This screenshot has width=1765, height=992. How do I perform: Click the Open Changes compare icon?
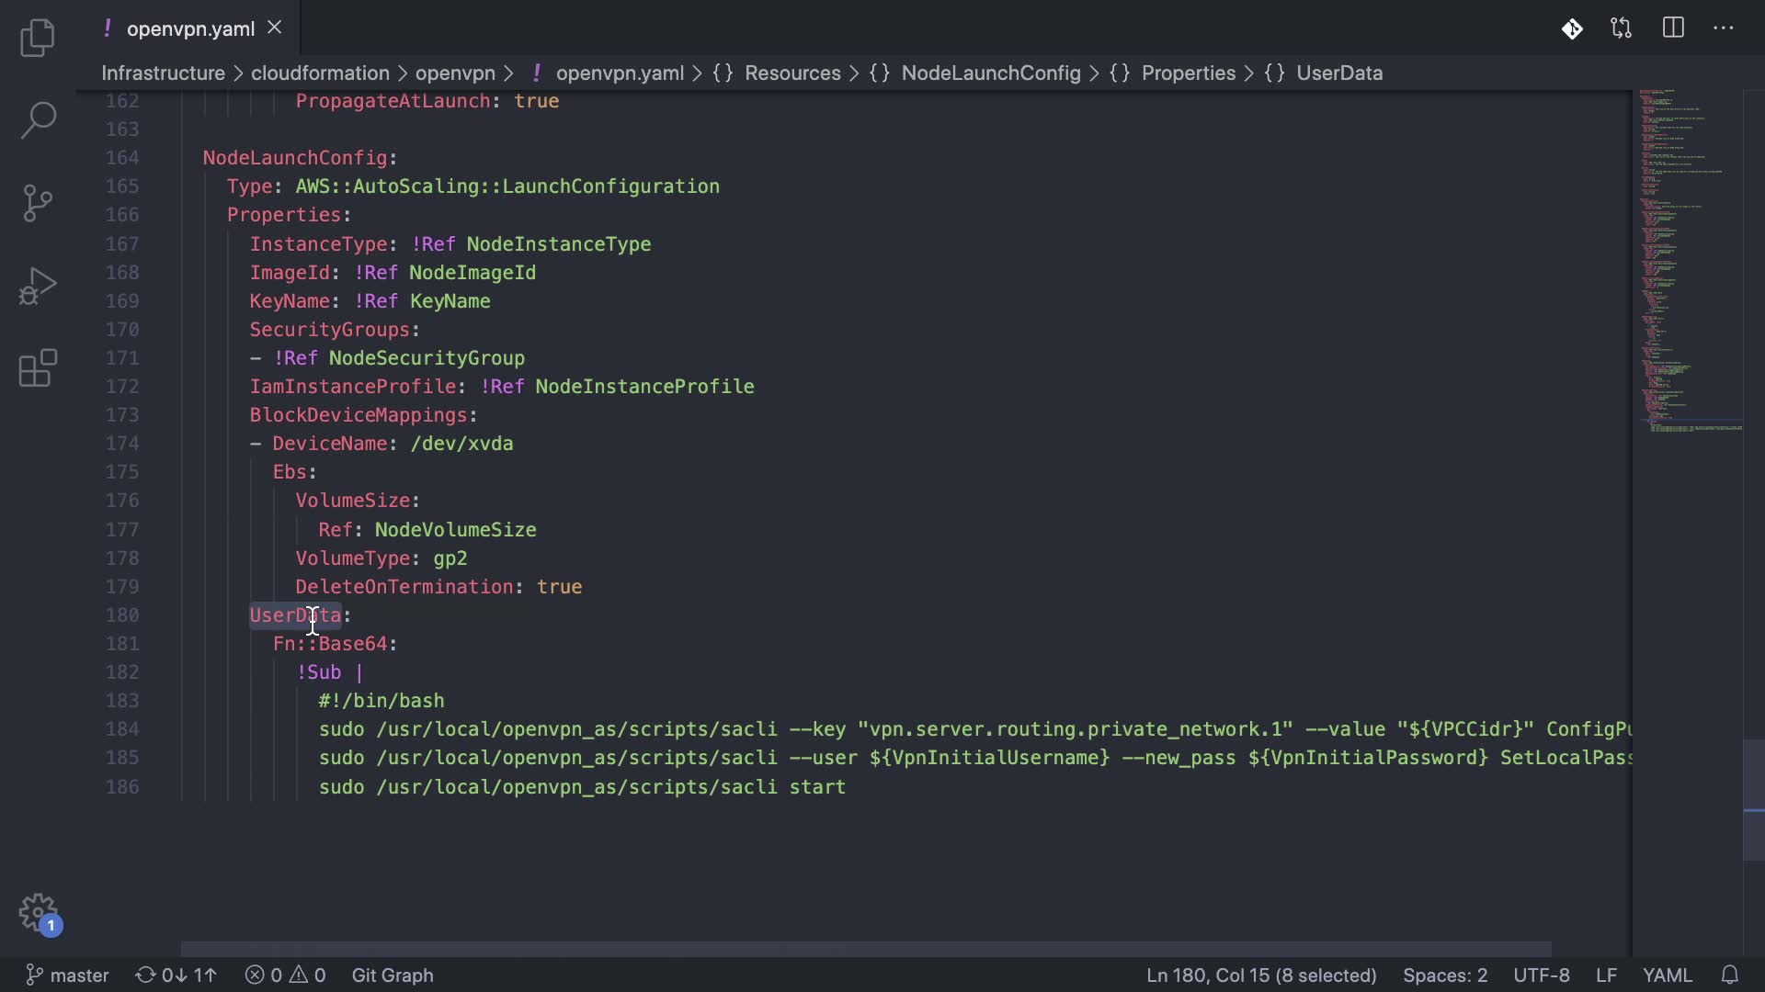[x=1622, y=28]
